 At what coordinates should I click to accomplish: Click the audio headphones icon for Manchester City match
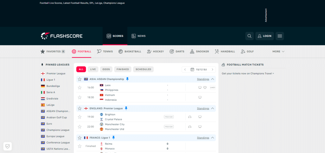[x=190, y=126]
